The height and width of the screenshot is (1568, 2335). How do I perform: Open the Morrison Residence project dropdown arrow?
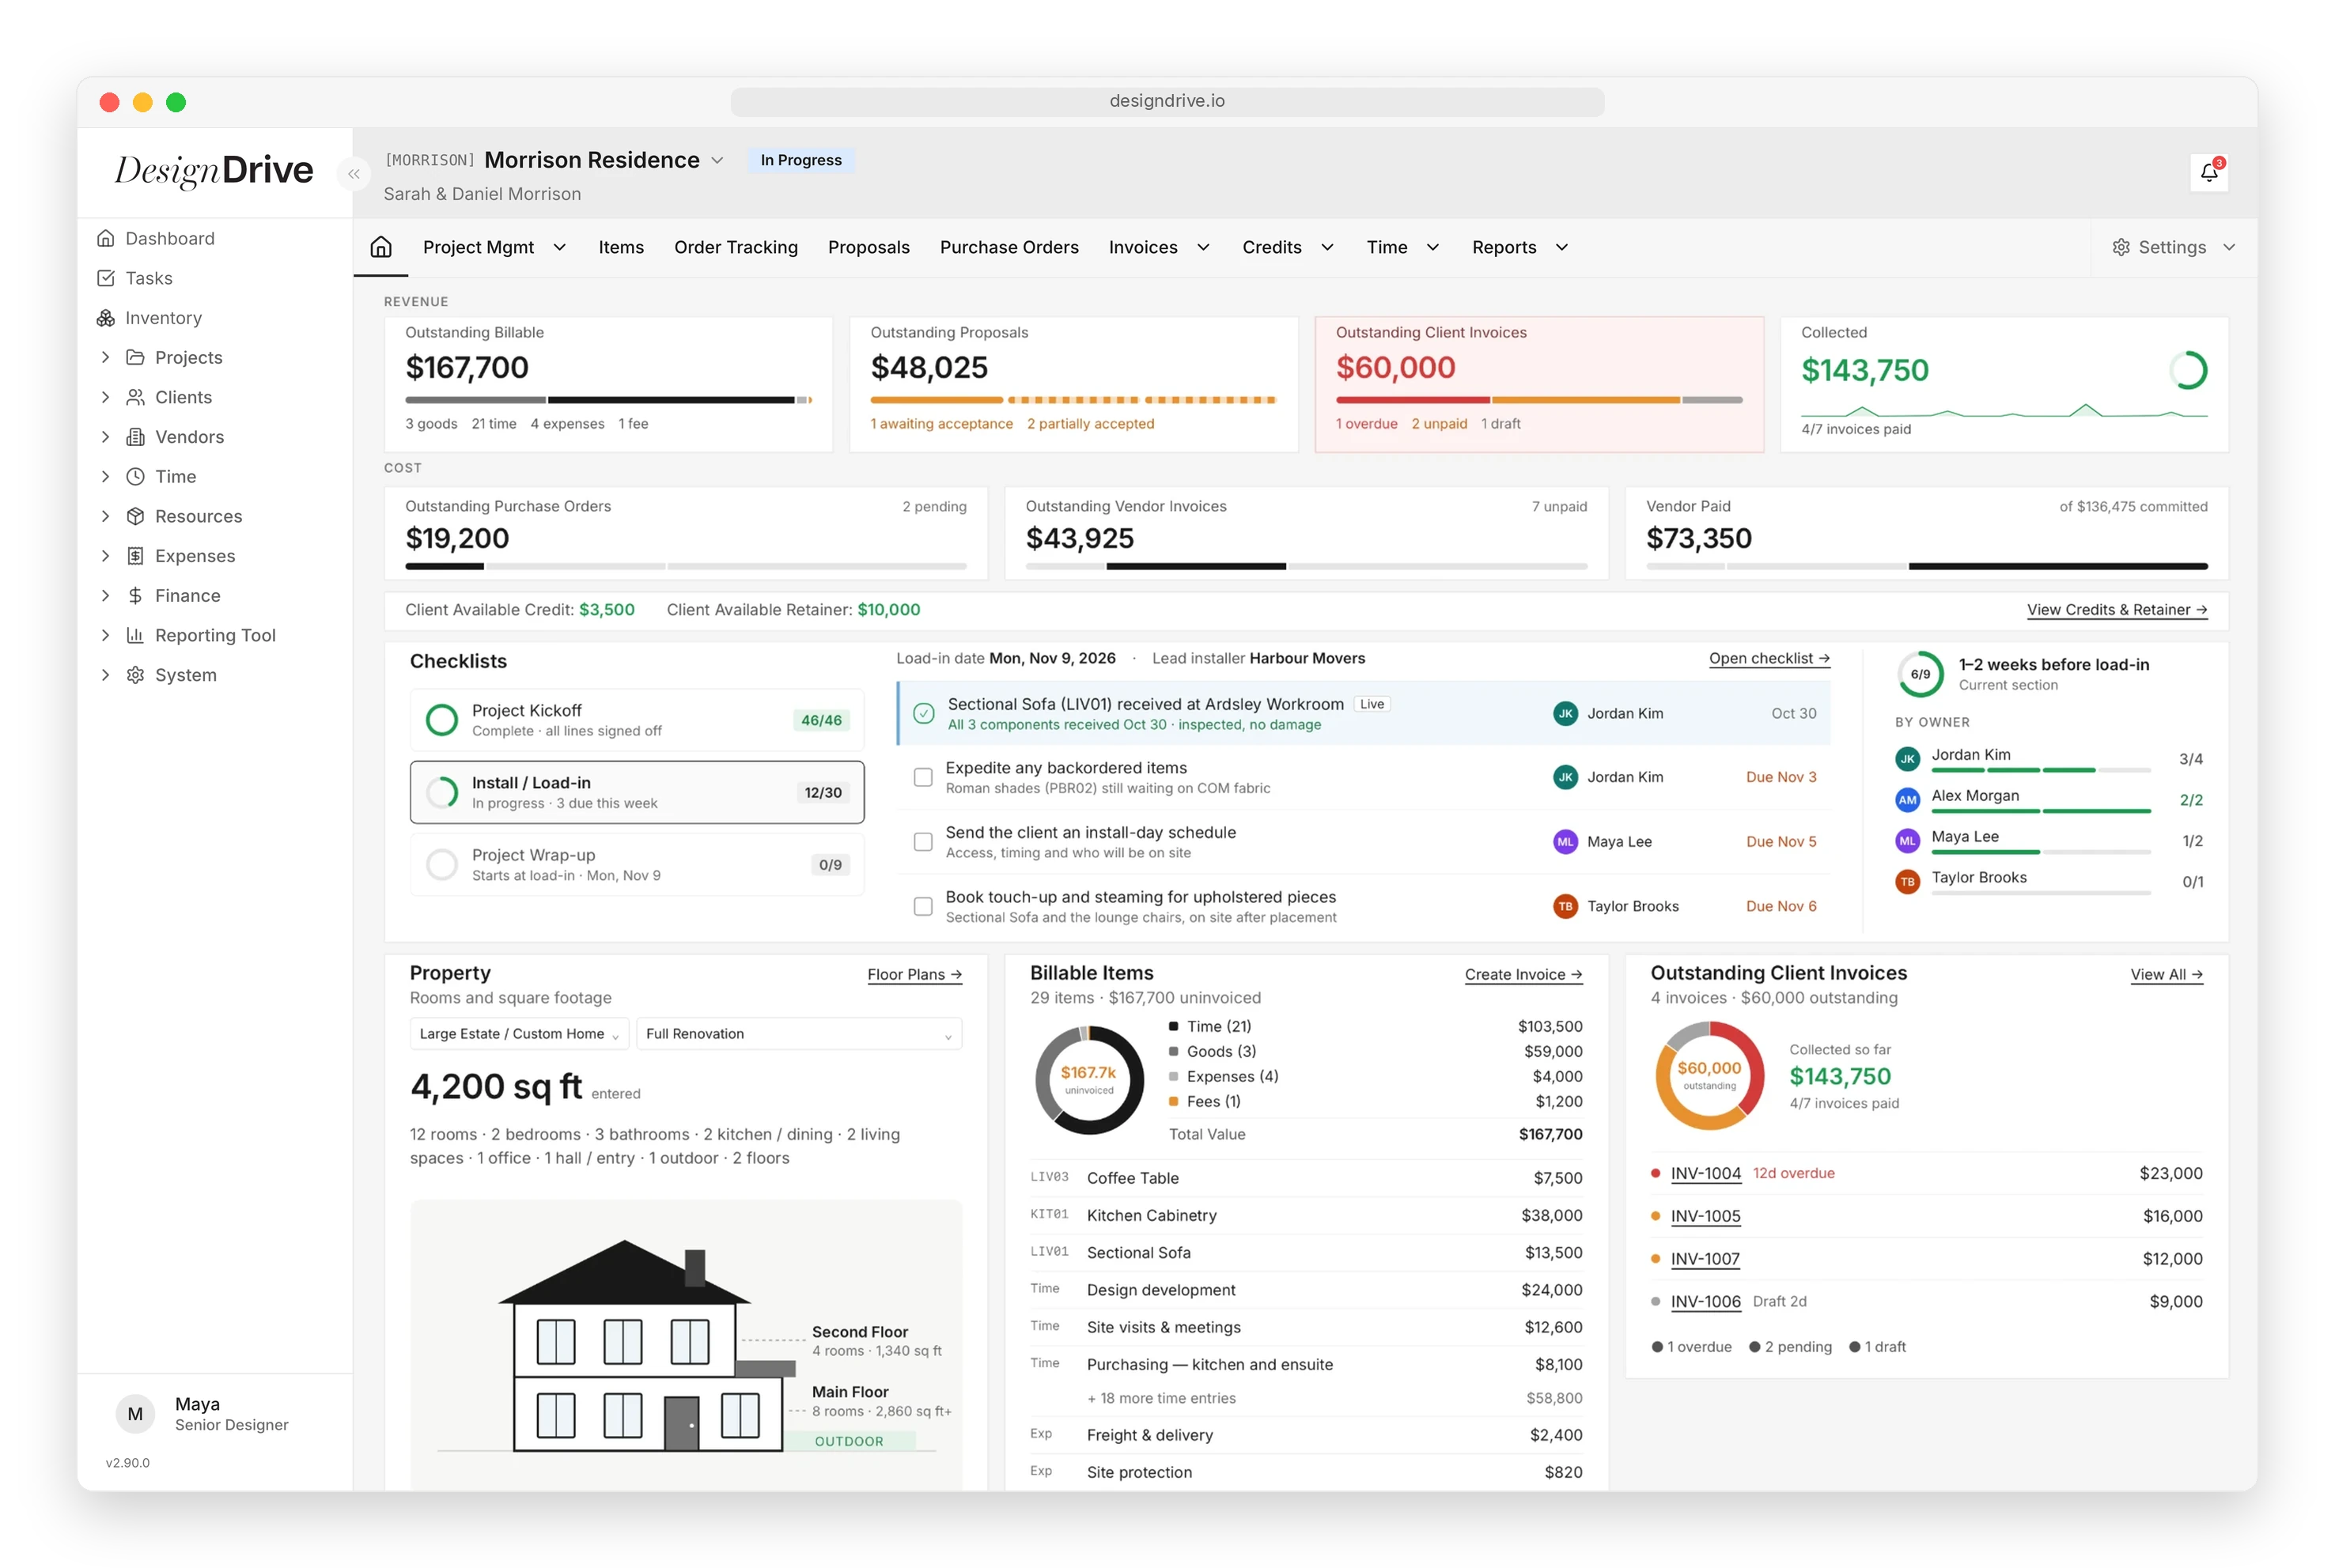717,161
